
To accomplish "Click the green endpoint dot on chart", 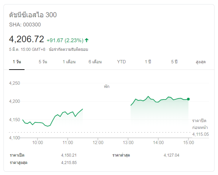I will [x=188, y=99].
